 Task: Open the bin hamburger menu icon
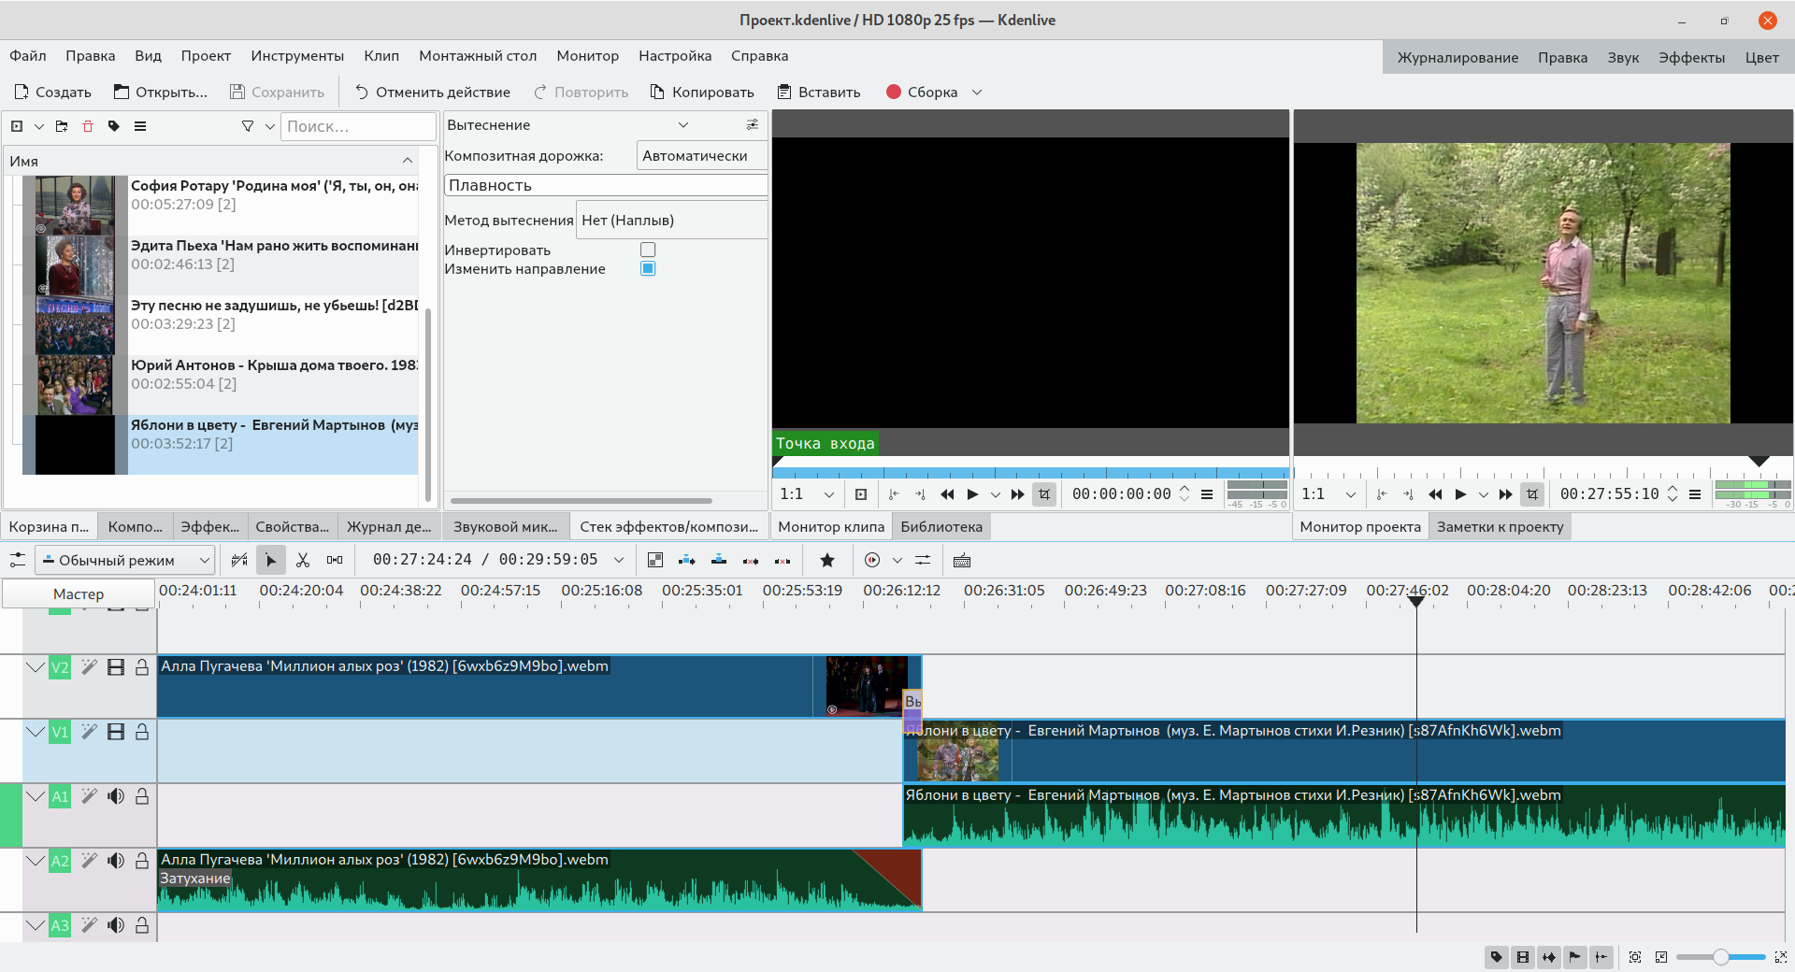point(140,126)
